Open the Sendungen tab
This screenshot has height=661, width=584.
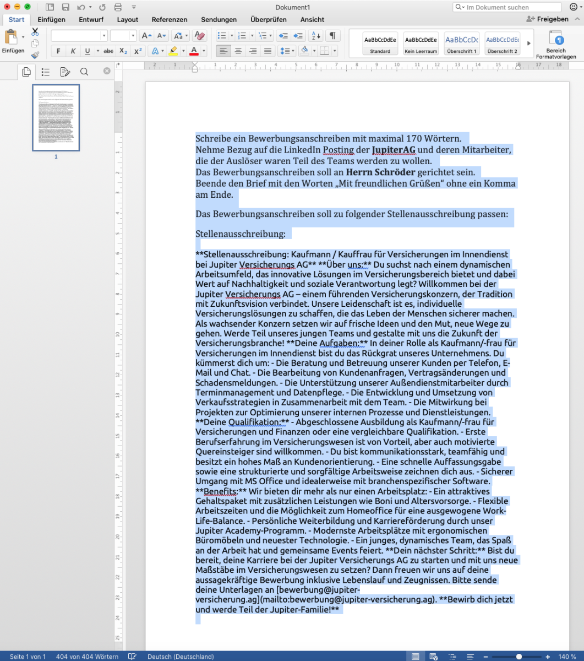pos(219,20)
